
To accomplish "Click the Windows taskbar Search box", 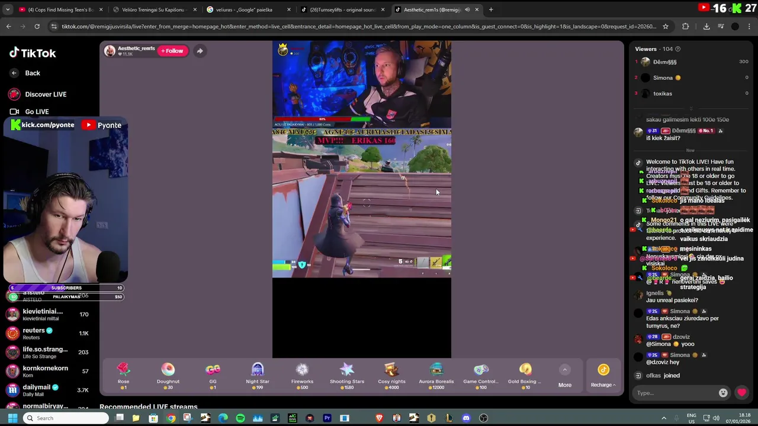I will 66,418.
